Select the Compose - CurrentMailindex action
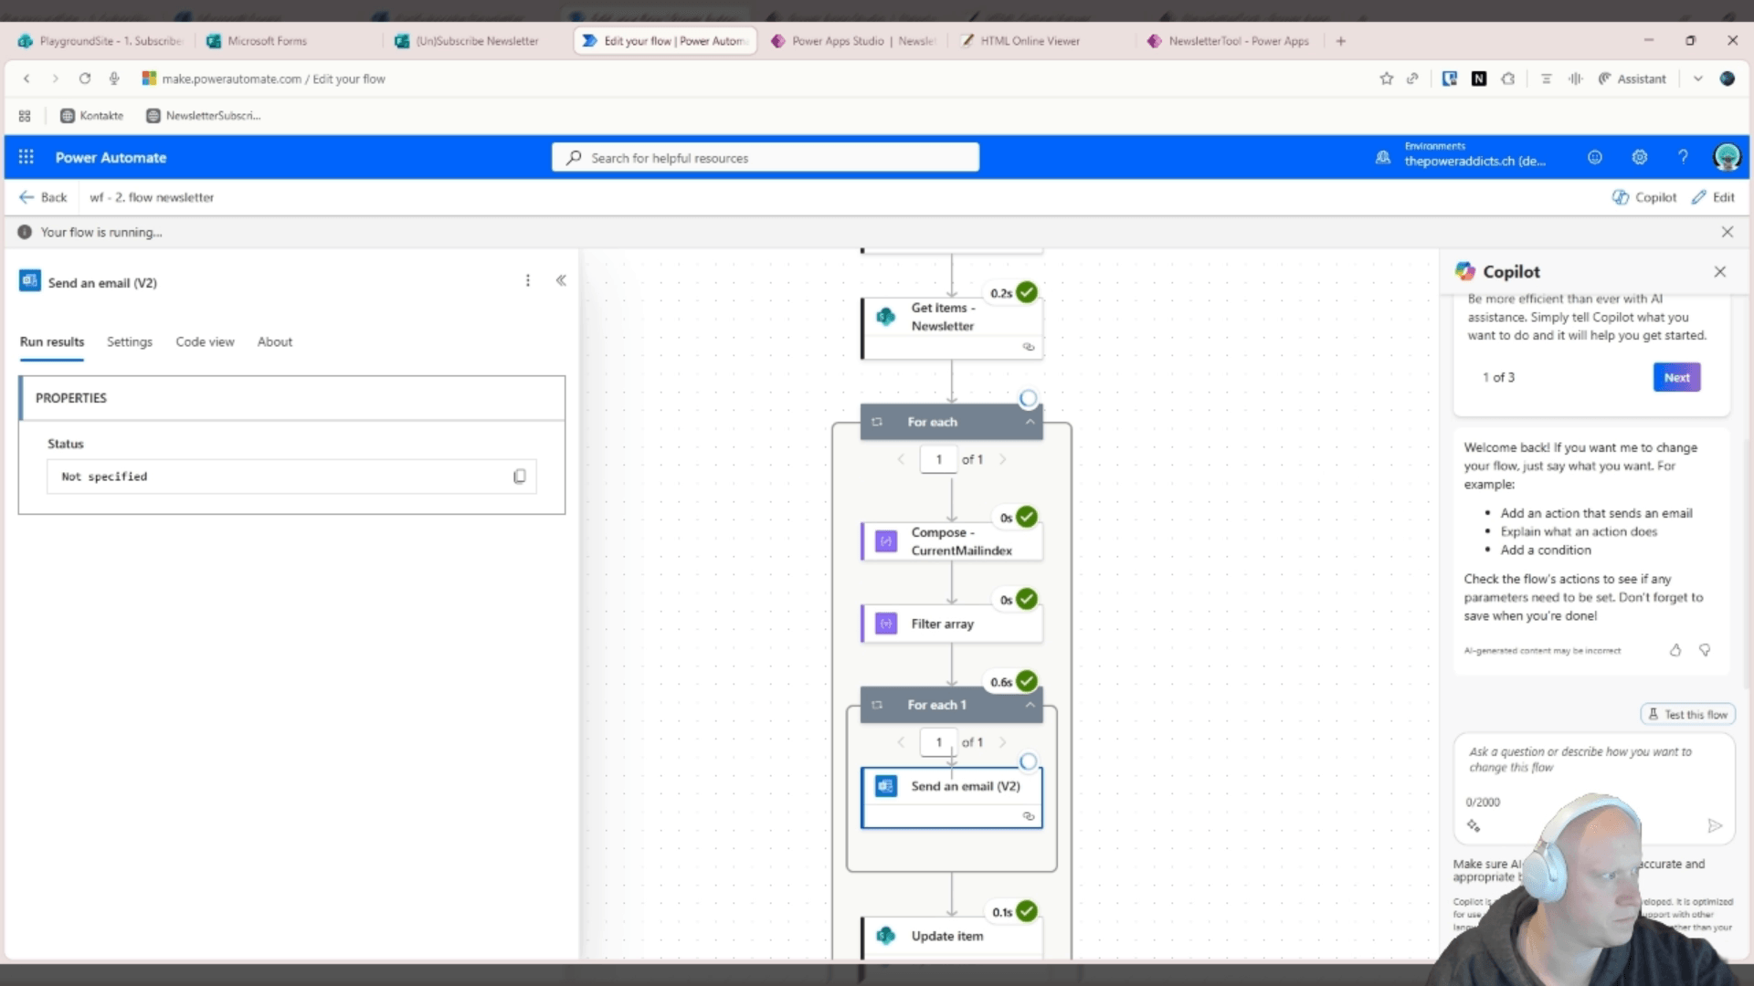Image resolution: width=1754 pixels, height=986 pixels. pyautogui.click(x=952, y=541)
